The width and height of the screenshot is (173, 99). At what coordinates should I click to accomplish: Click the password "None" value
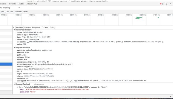click(32, 92)
